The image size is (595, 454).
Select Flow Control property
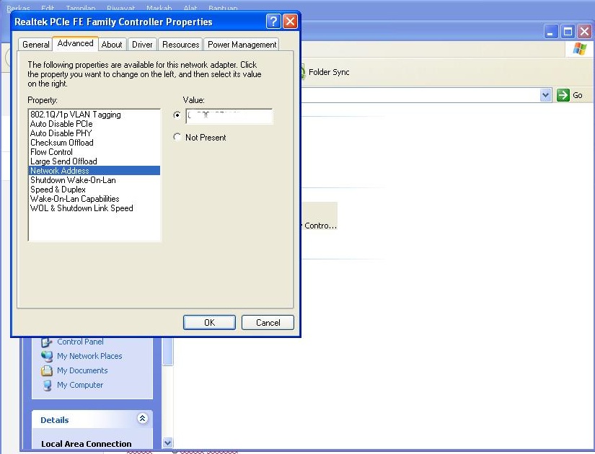(94, 152)
